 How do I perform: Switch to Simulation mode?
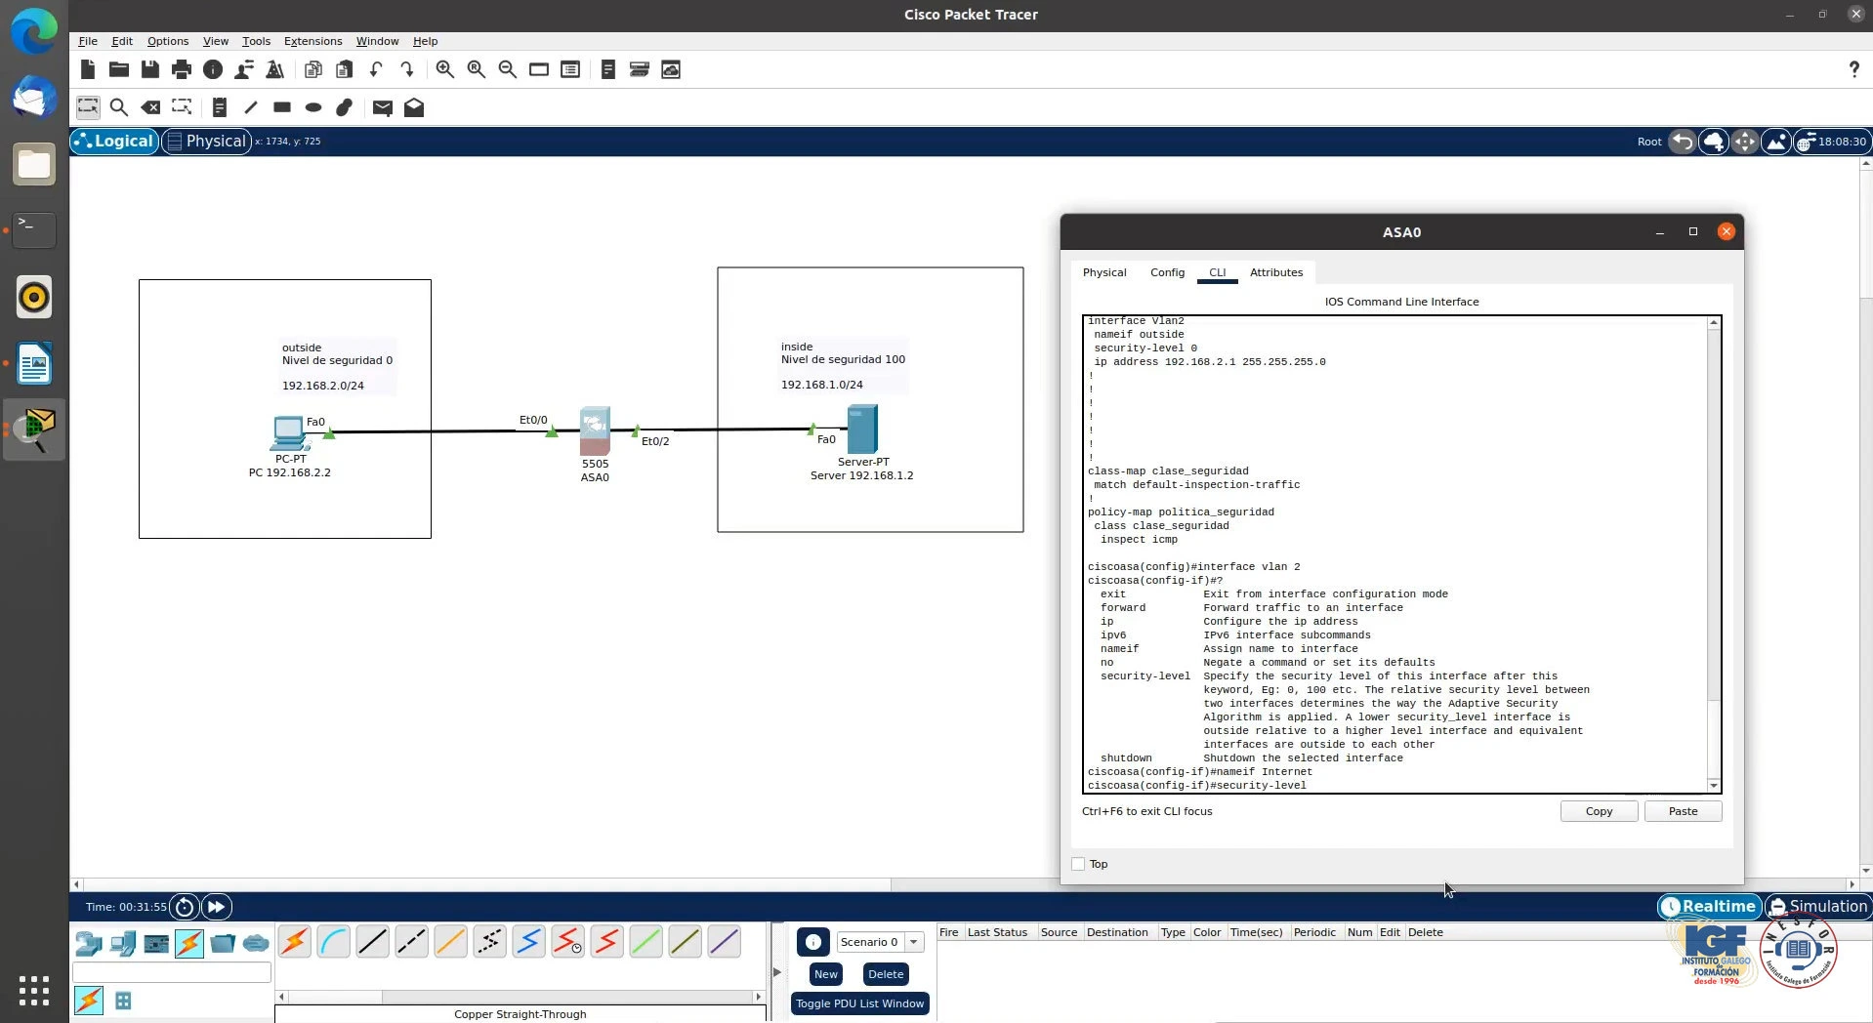click(1817, 906)
